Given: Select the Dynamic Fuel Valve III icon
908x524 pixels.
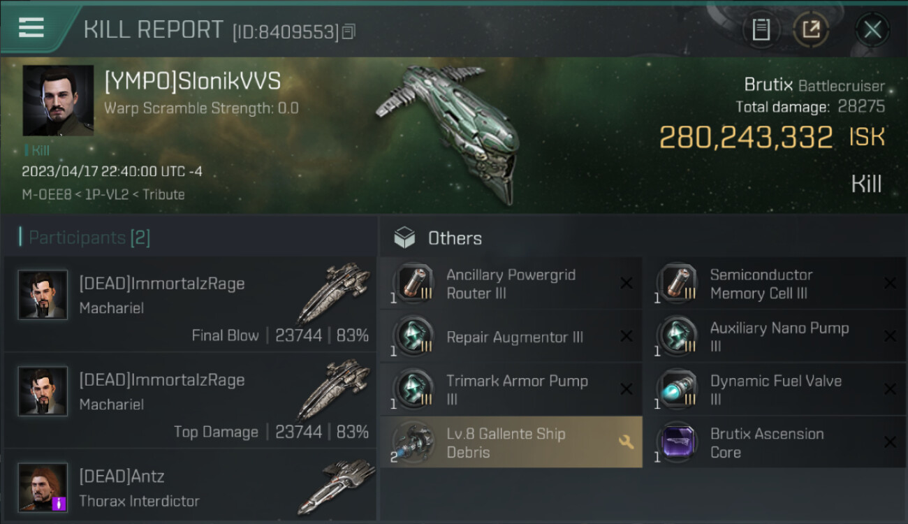Looking at the screenshot, I should (x=677, y=390).
